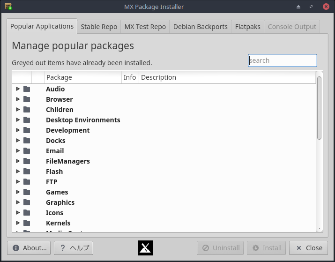Click the Audio folder icon
This screenshot has width=335, height=262.
pos(27,89)
